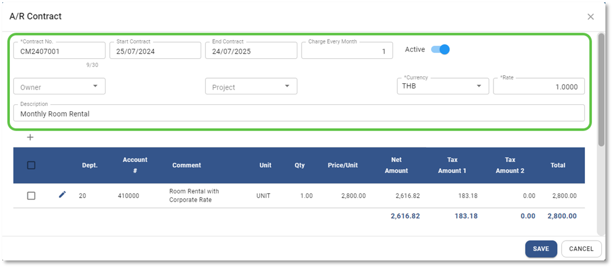Screen dimensions: 613x268
Task: Focus the Start Contract date field
Action: 155,51
